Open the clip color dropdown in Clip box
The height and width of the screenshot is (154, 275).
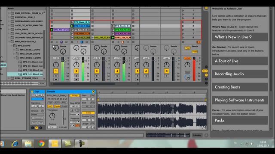tap(37, 99)
